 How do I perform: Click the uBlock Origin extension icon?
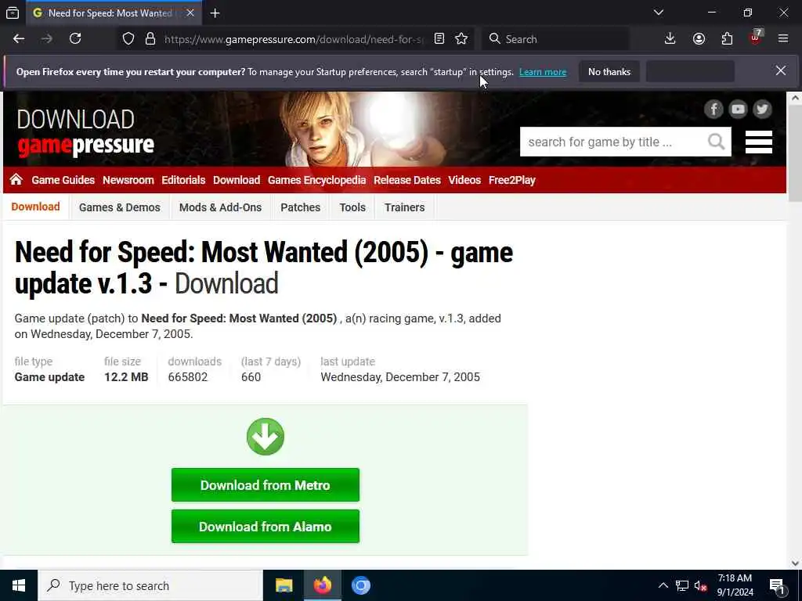click(756, 38)
